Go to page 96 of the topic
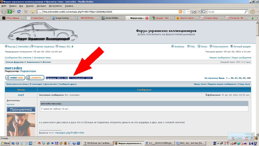This screenshot has height=146, width=259. [x=232, y=78]
